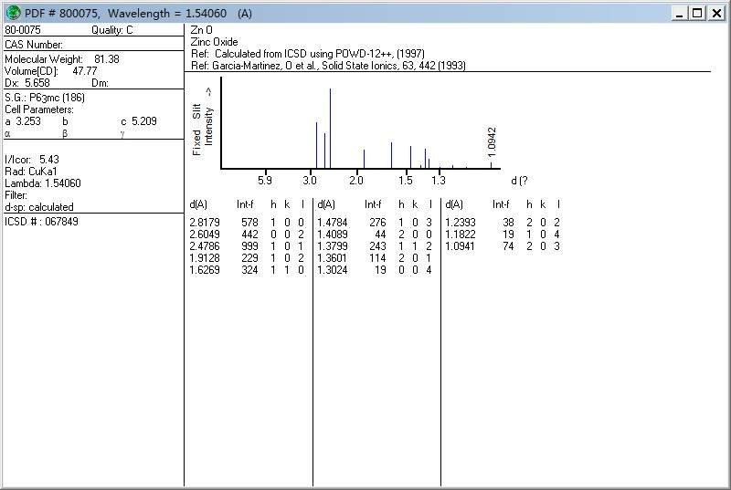Select Molecular Weight value 81.38

click(107, 59)
